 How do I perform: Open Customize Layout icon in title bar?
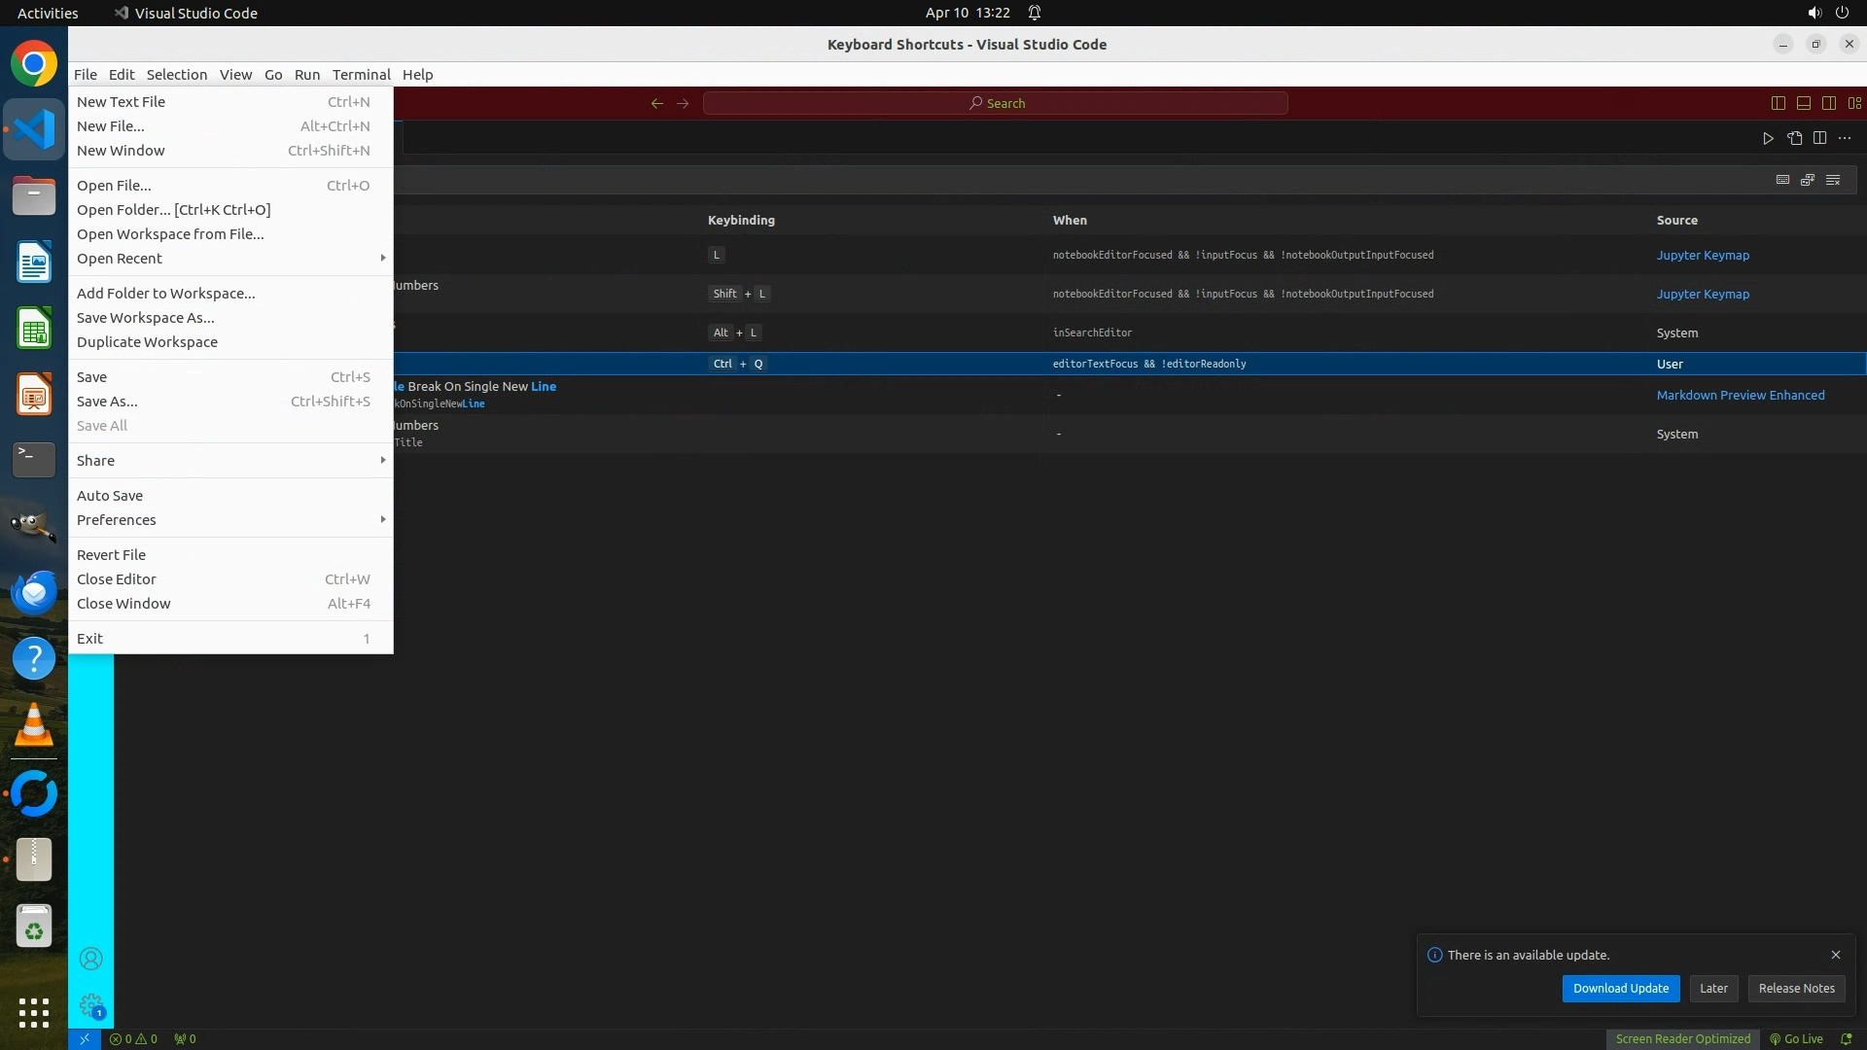(1854, 103)
